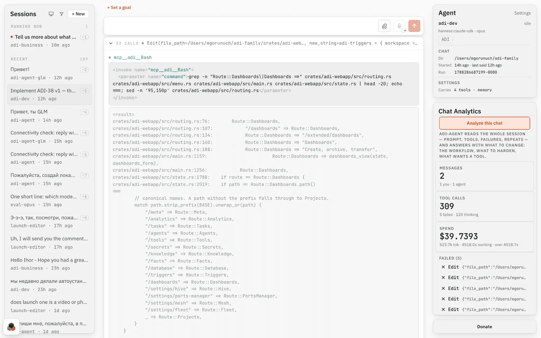The width and height of the screenshot is (541, 338).
Task: Click Analyze this chat button
Action: (484, 123)
